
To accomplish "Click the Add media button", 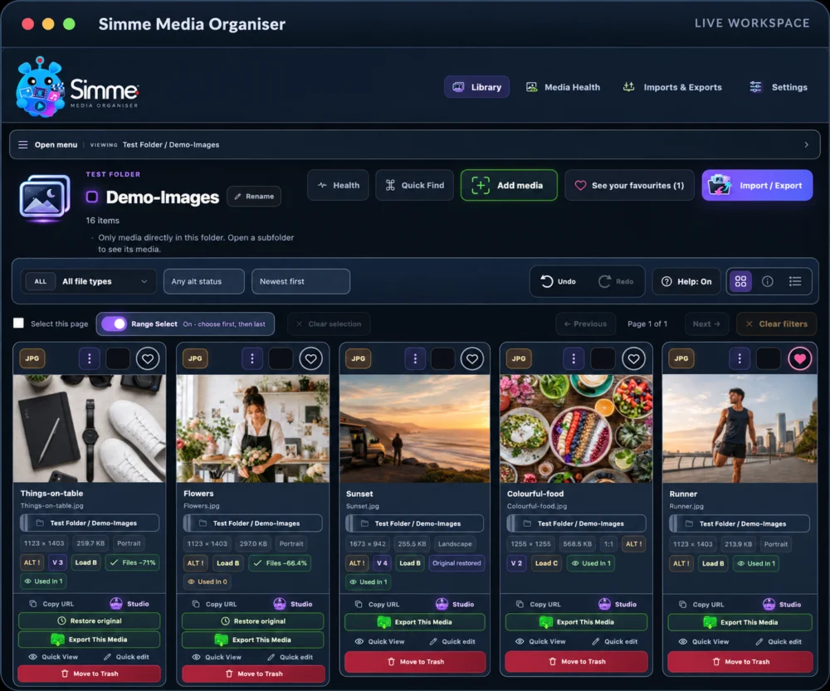I will (509, 185).
